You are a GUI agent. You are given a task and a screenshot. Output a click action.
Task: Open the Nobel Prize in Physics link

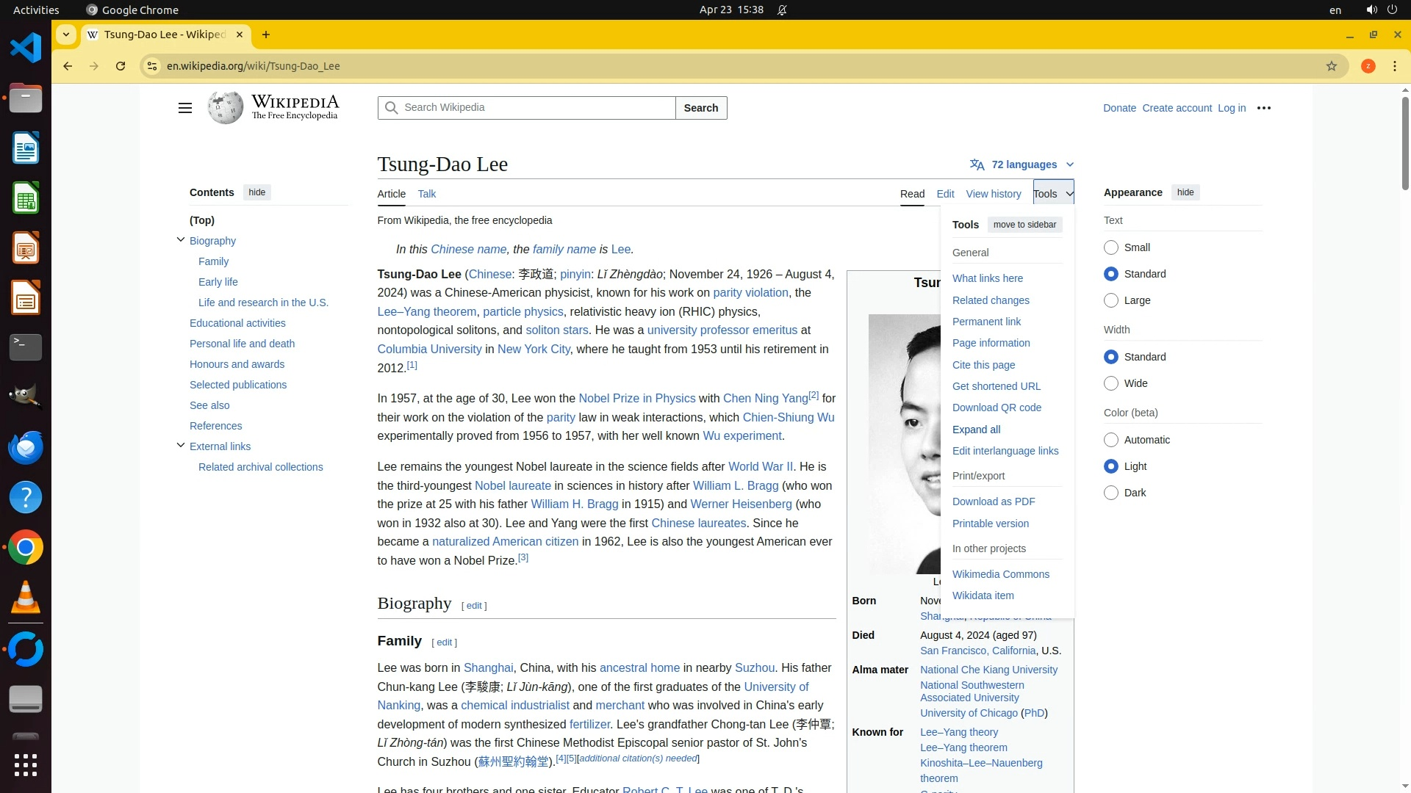pos(636,398)
